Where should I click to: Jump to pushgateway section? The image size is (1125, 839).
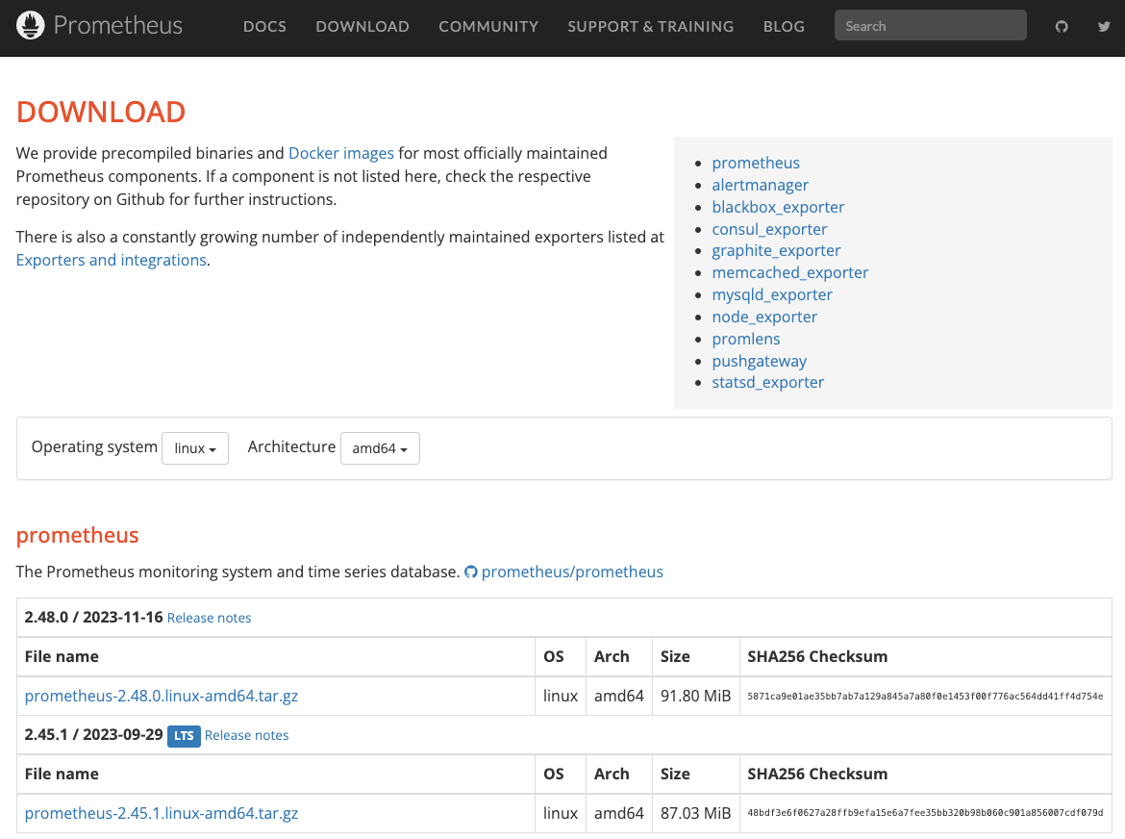pos(759,361)
